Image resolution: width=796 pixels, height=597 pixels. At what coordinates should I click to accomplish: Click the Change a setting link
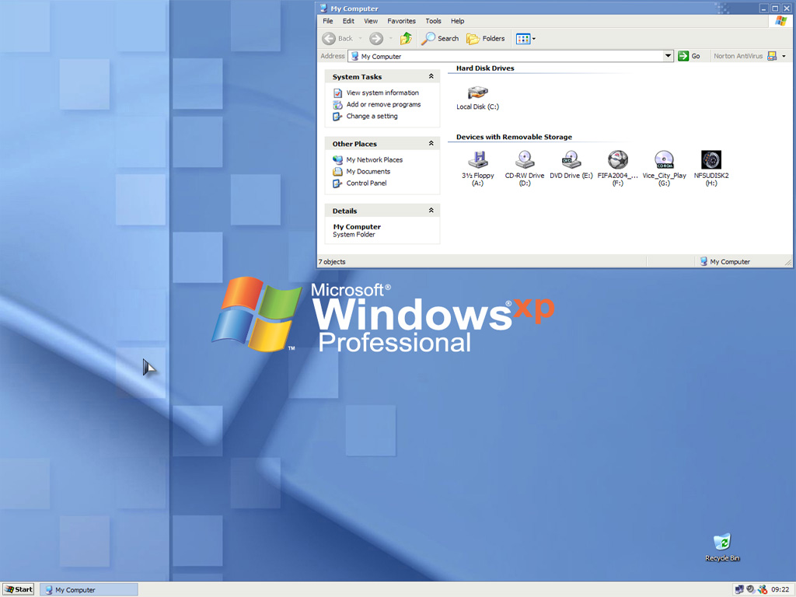(372, 117)
